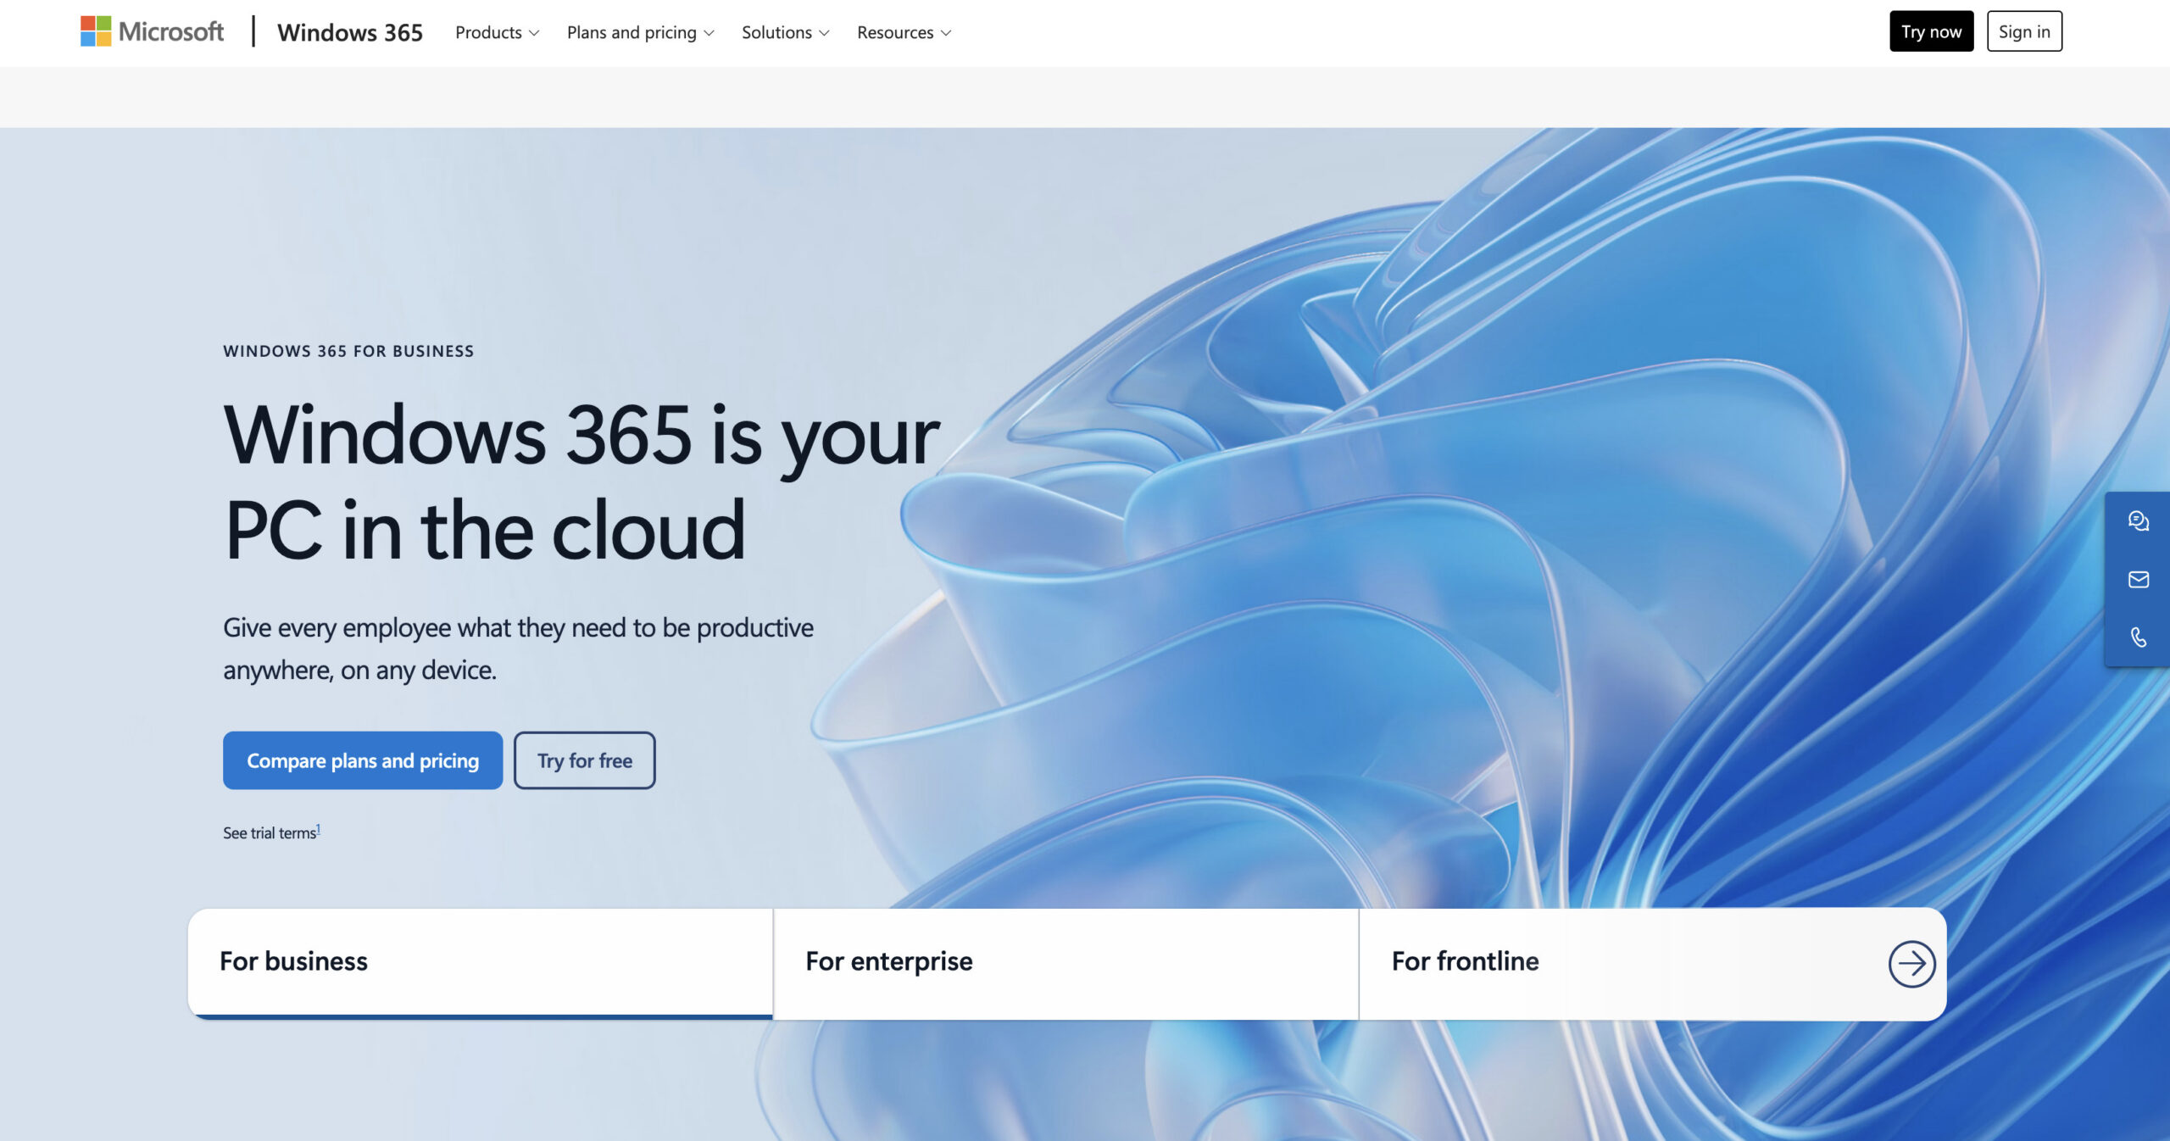Open the chat with sales icon
This screenshot has height=1141, width=2170.
2138,520
